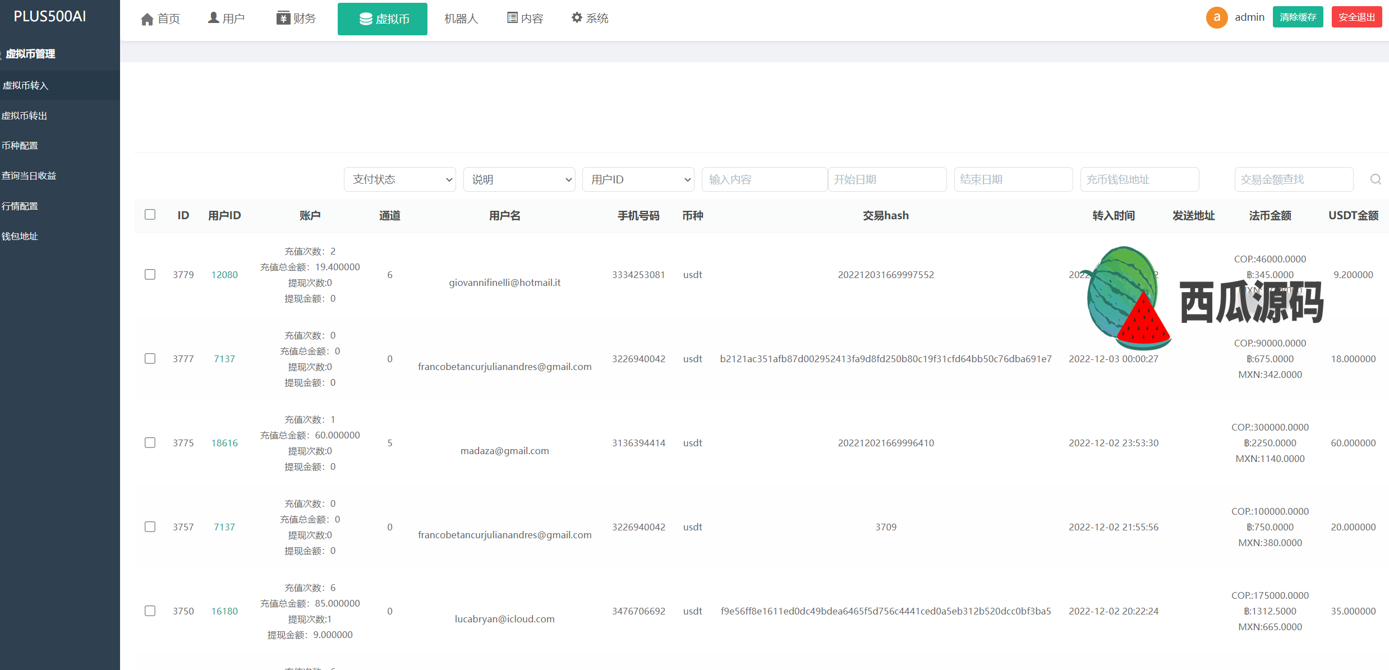The height and width of the screenshot is (670, 1389).
Task: Click email madaza@gmail.com
Action: click(x=505, y=451)
